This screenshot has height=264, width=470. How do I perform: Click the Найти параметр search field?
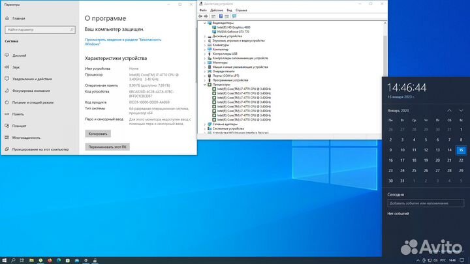[38, 30]
